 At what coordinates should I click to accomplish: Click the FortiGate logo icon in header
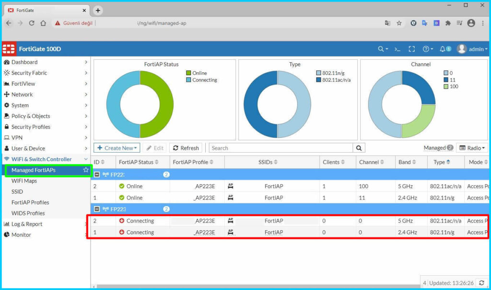pyautogui.click(x=9, y=49)
